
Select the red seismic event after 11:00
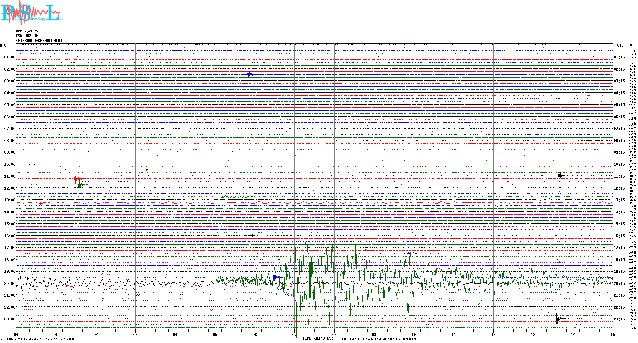tap(76, 179)
